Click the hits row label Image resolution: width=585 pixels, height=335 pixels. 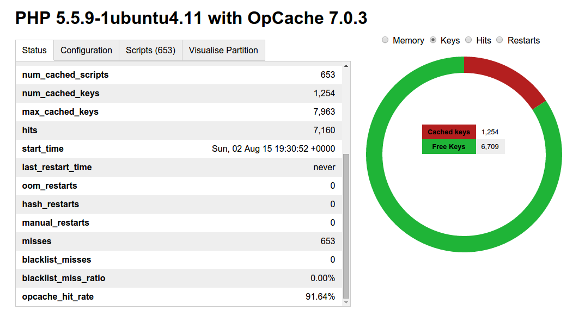click(29, 131)
